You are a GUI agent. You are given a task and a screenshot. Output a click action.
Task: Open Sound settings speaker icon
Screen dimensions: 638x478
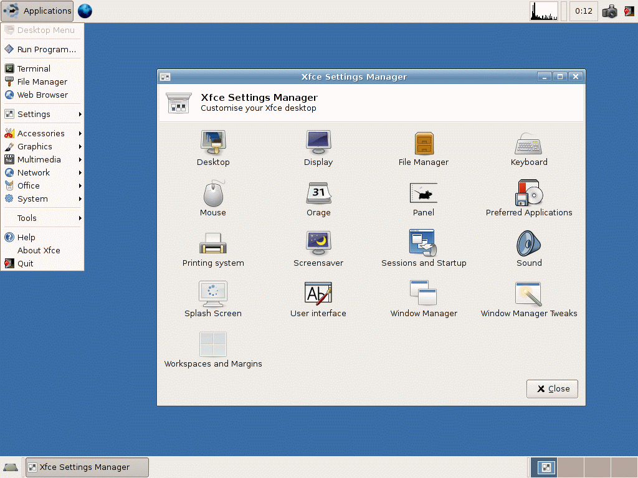tap(528, 243)
